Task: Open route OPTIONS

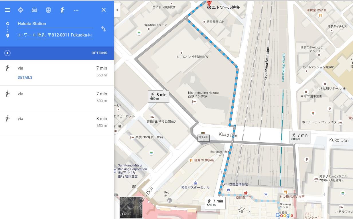Action: point(99,53)
